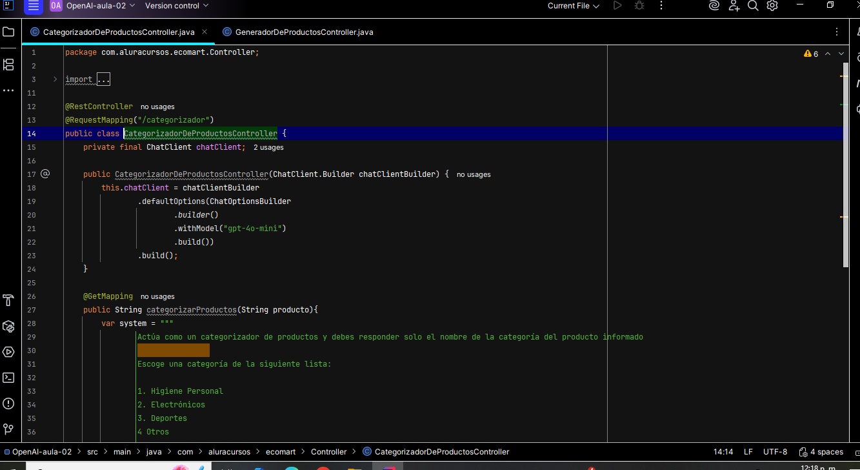Image resolution: width=860 pixels, height=470 pixels.
Task: Click line number 14 in the gutter
Action: [x=32, y=134]
